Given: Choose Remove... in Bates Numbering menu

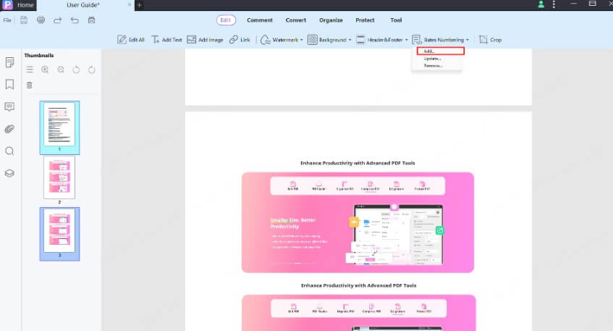Looking at the screenshot, I should pos(433,66).
